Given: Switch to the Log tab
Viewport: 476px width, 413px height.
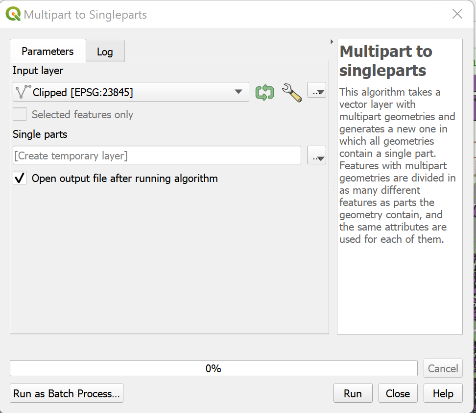Looking at the screenshot, I should click(105, 52).
